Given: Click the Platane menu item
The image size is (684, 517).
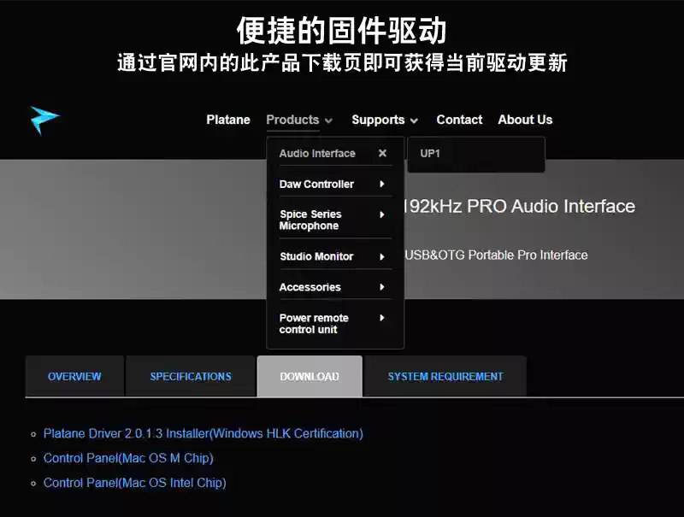Looking at the screenshot, I should click(227, 120).
